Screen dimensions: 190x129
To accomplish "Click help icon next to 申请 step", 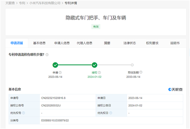I will pyautogui.click(x=60, y=72).
